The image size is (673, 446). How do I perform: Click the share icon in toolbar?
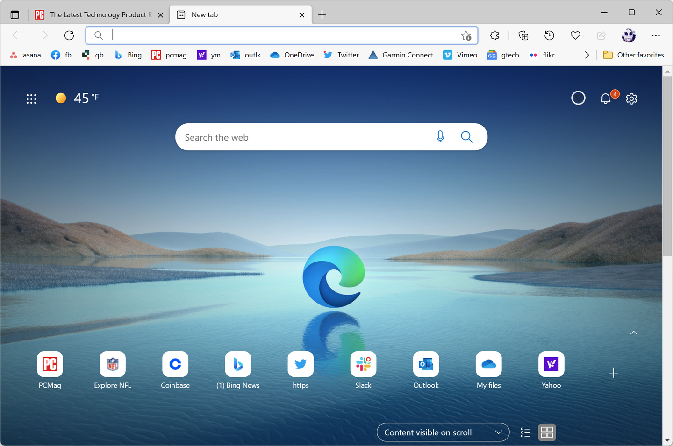[601, 35]
